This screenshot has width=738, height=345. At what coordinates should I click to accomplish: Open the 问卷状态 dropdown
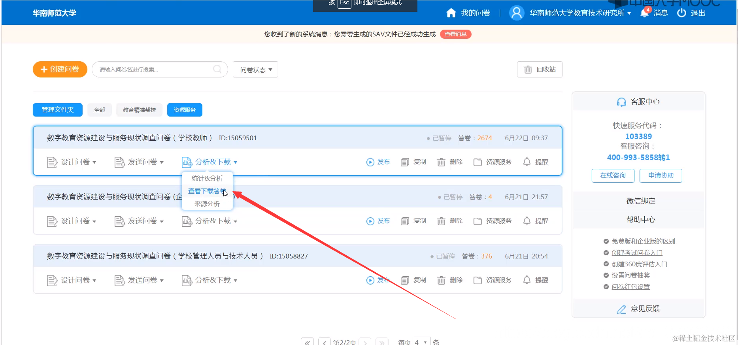(x=255, y=70)
